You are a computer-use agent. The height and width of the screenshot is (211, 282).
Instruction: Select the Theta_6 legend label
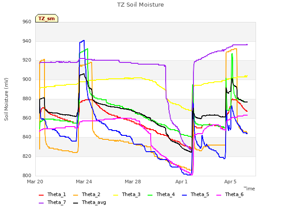[234, 194]
